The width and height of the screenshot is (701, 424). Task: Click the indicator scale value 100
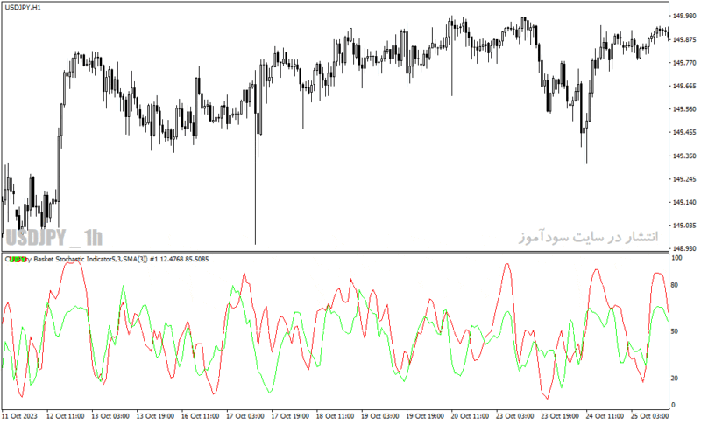pyautogui.click(x=676, y=258)
